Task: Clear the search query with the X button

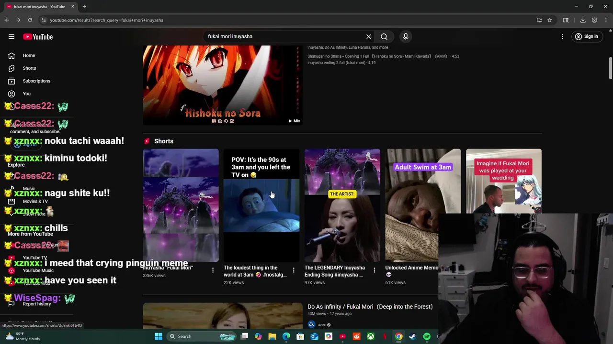Action: 369,37
